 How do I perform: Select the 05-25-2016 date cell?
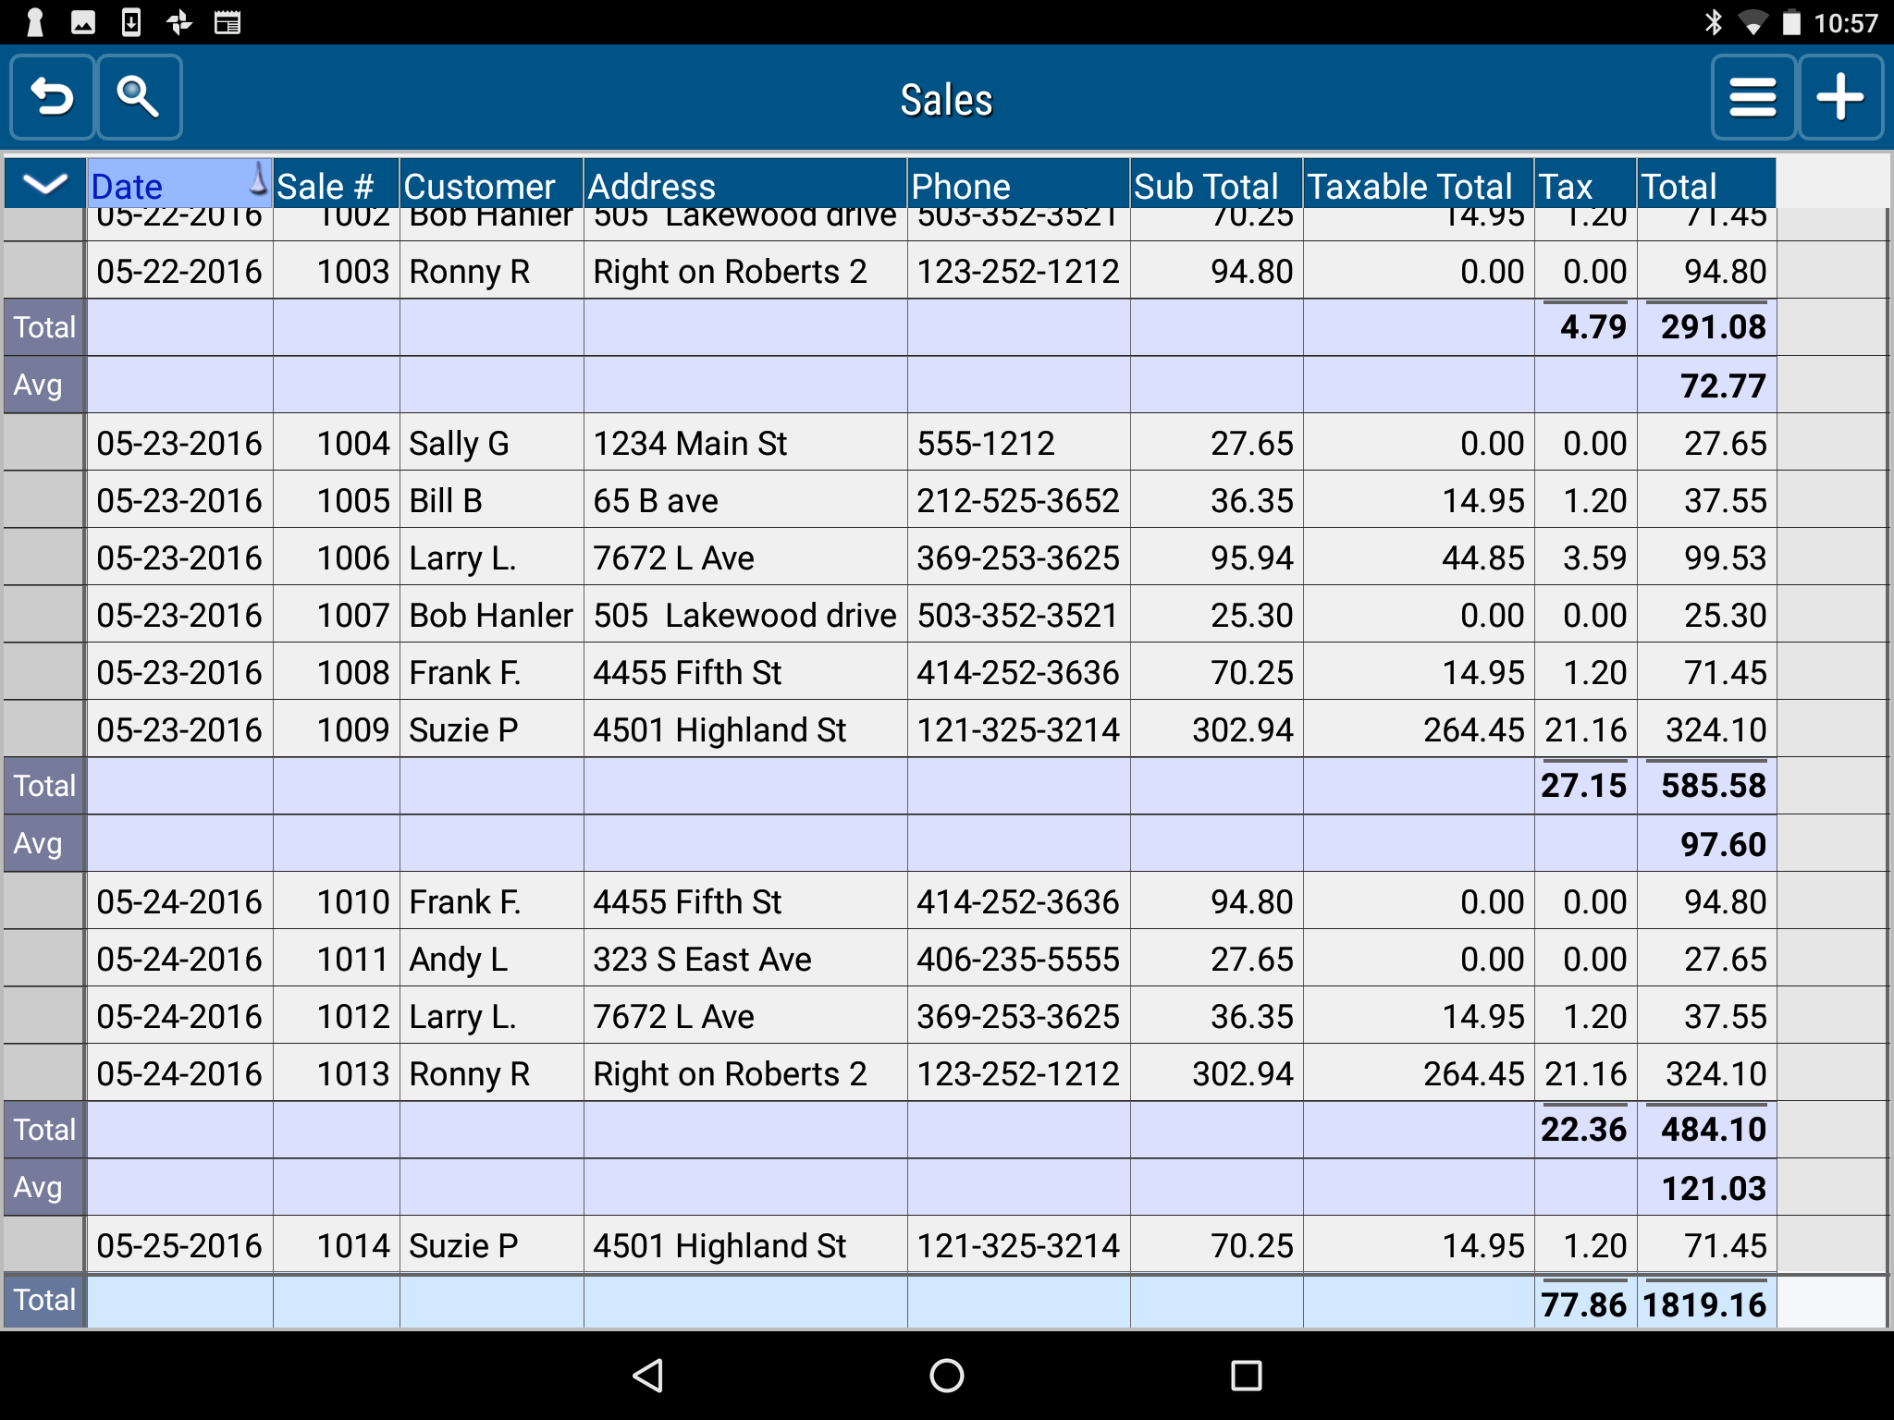(x=179, y=1245)
